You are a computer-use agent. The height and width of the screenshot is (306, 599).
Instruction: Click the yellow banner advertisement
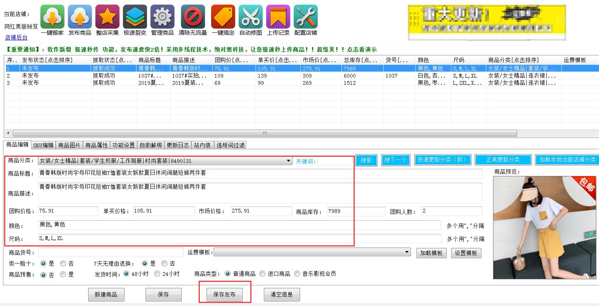tap(487, 22)
